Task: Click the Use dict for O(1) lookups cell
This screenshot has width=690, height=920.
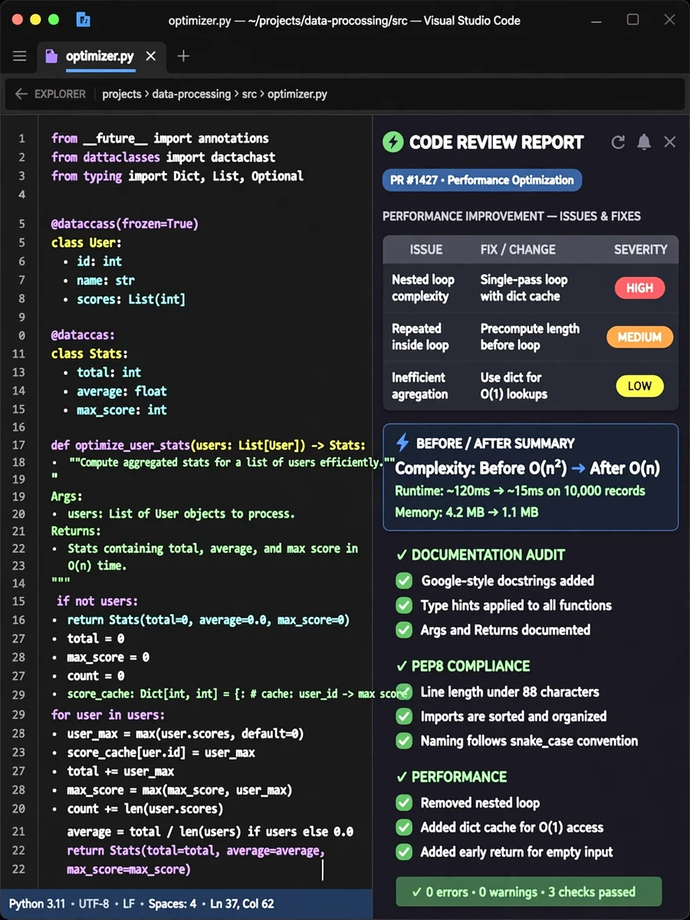Action: coord(514,386)
